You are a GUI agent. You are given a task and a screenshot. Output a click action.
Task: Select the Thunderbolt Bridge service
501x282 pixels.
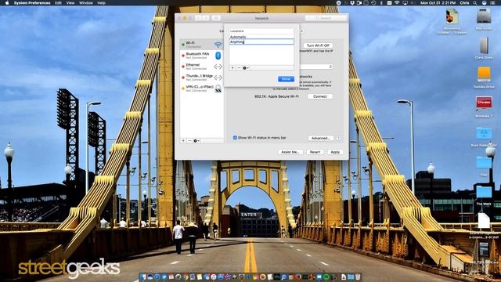pyautogui.click(x=202, y=78)
